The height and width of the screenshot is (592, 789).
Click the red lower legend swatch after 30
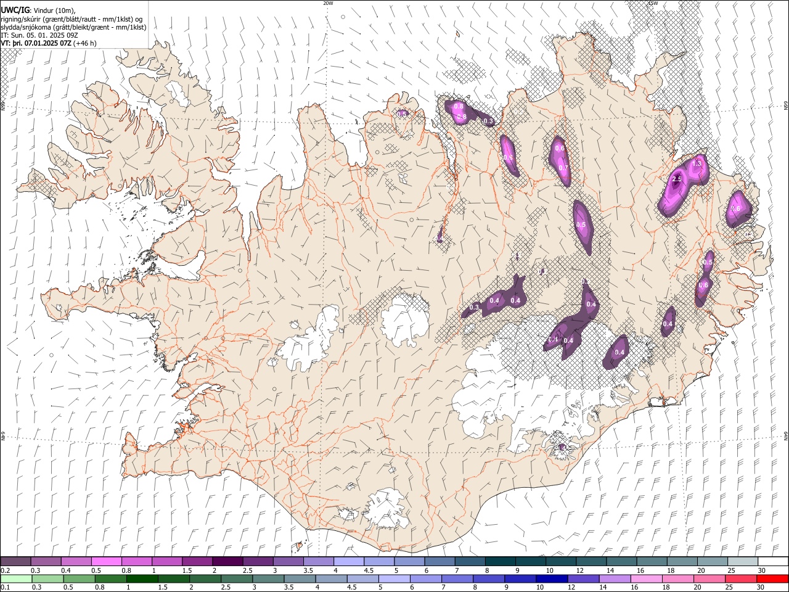click(x=772, y=578)
